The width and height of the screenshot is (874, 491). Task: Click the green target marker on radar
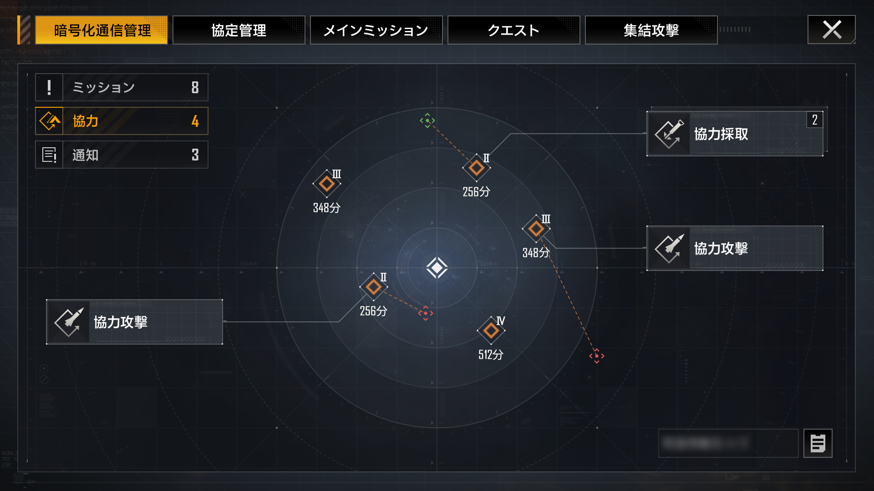click(427, 120)
